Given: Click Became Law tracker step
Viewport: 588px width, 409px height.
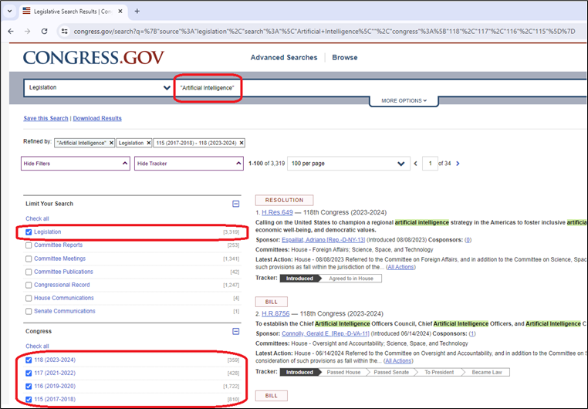Looking at the screenshot, I should coord(487,372).
